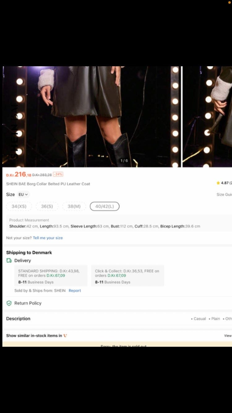Screen dimensions: 232x413
Task: Select size 36(S)
Action: (47, 206)
